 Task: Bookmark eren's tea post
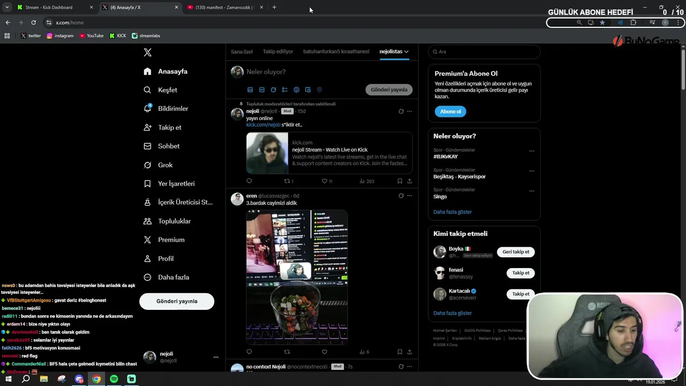pyautogui.click(x=400, y=352)
